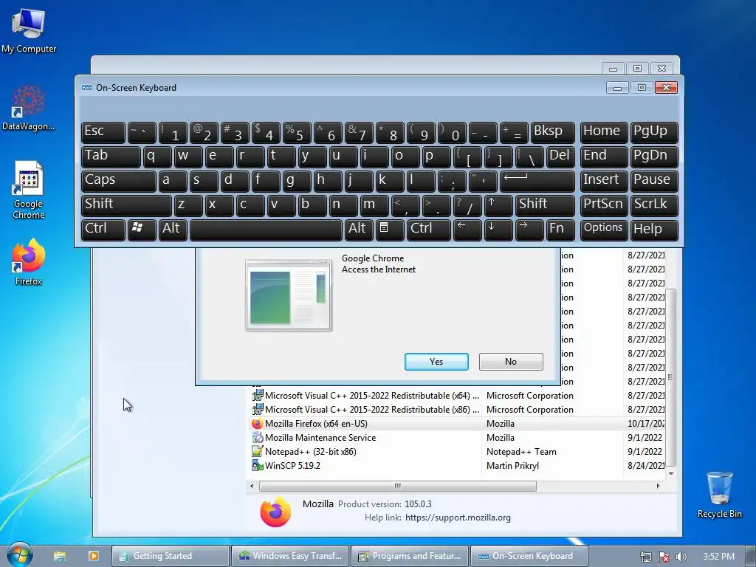Toggle the left Ctrl key
Screen dimensions: 756x567
pyautogui.click(x=103, y=230)
